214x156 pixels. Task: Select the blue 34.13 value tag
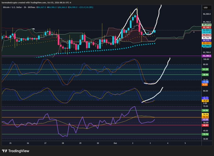click(x=205, y=98)
